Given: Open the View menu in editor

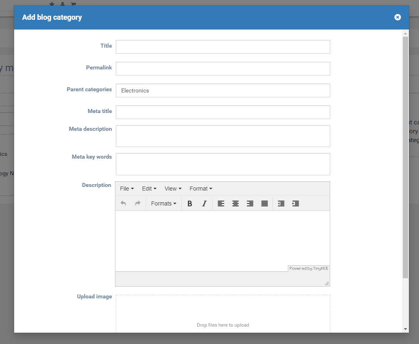Looking at the screenshot, I should pos(173,189).
